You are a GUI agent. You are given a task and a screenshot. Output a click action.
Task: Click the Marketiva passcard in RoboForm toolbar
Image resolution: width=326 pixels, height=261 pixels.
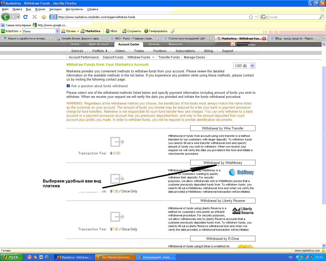coord(90,31)
